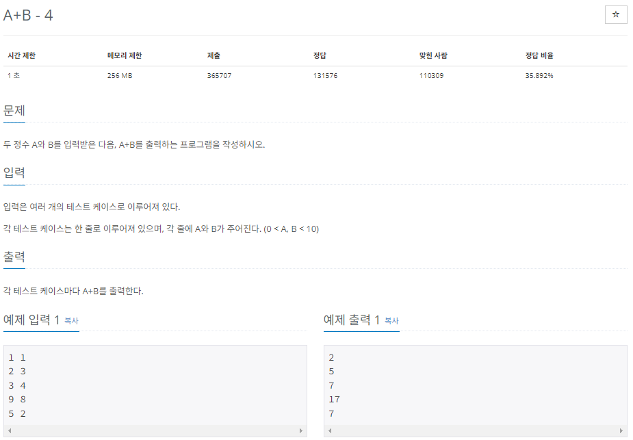The image size is (633, 440).
Task: Click sample output value 17
Action: click(x=334, y=399)
